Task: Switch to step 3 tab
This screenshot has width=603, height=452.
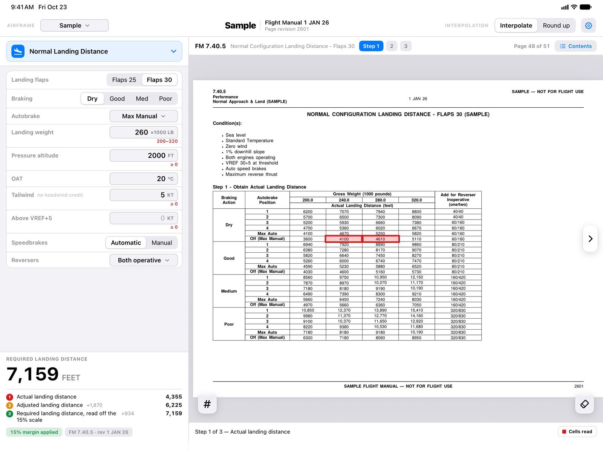Action: coord(406,46)
